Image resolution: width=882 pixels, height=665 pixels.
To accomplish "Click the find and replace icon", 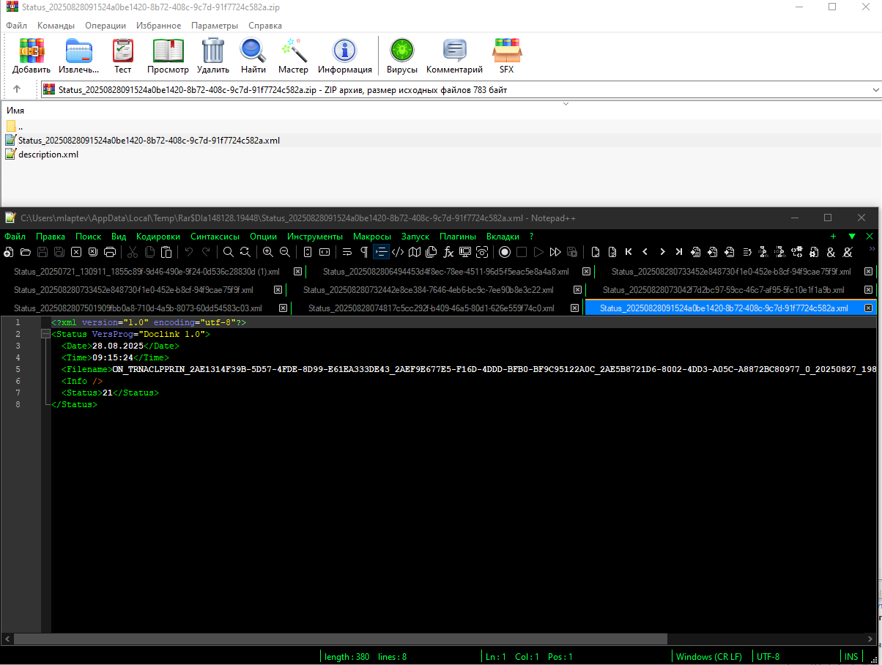I will [x=245, y=252].
